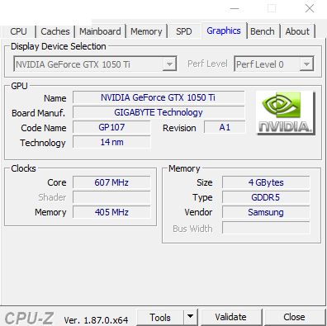Open the SPD tab
327x326 pixels.
[x=183, y=31]
